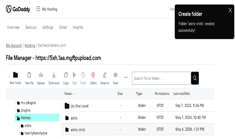Expand the mu-plugins tree node arrow
Screen dimensions: 235x139
(x=16, y=103)
